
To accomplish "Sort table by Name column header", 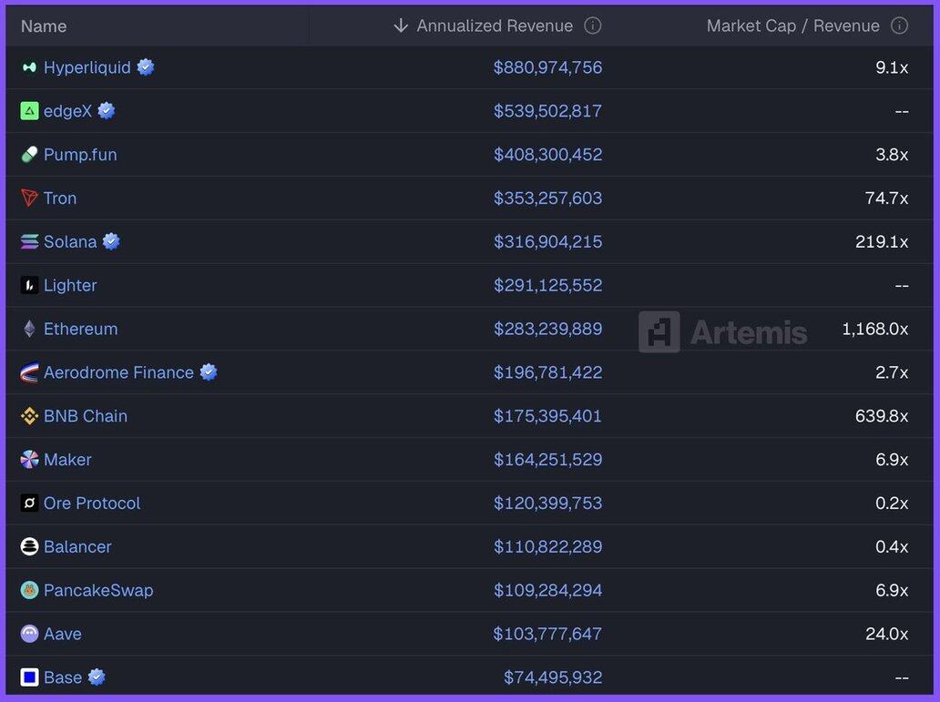I will (x=44, y=26).
